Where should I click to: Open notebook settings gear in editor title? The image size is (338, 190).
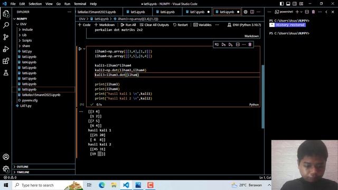(246, 12)
